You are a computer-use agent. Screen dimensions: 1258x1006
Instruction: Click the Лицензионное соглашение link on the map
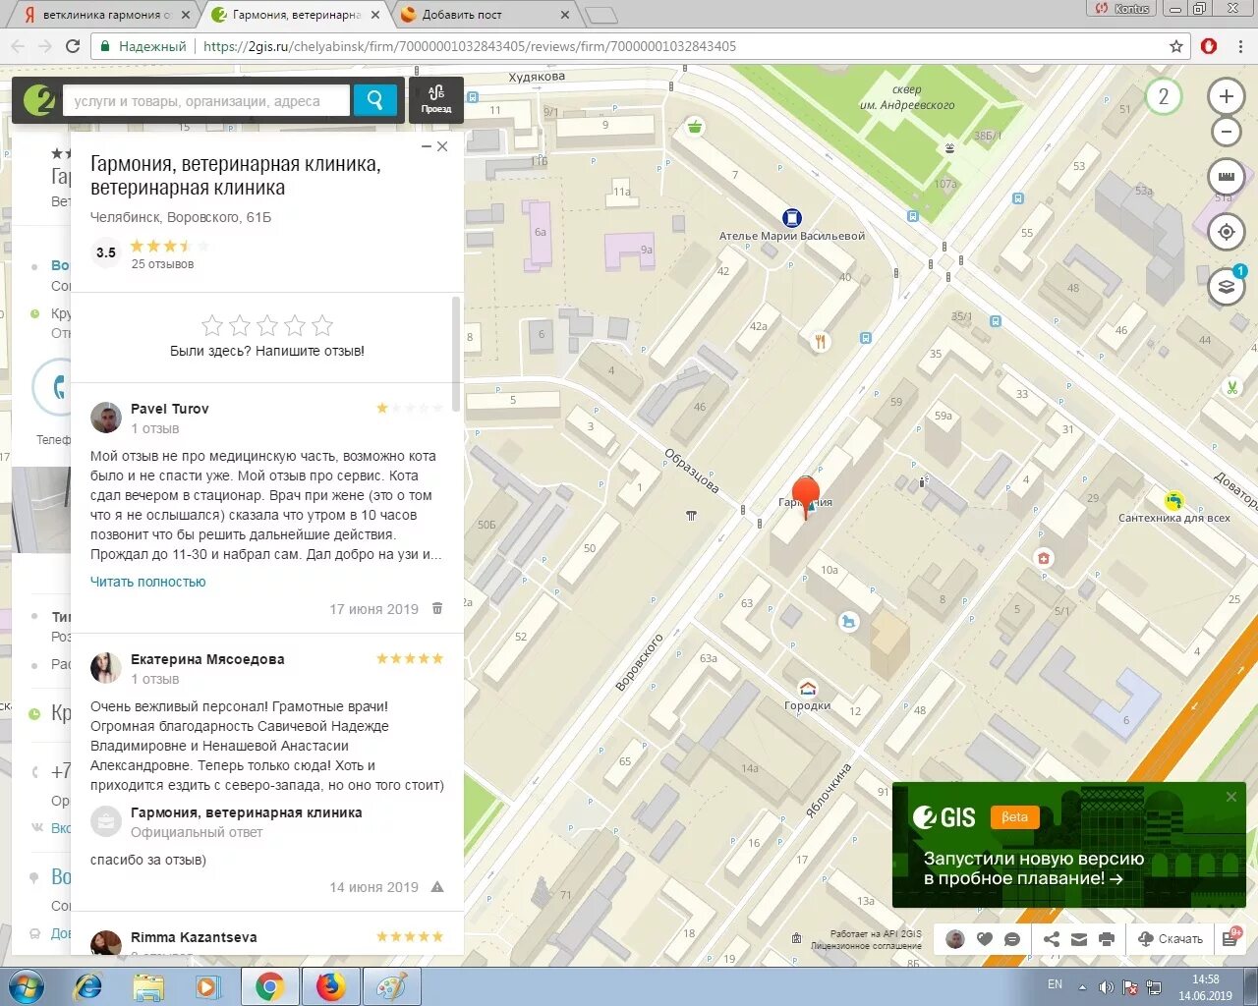coord(866,946)
